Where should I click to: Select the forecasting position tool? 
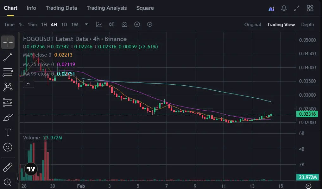pyautogui.click(x=8, y=102)
